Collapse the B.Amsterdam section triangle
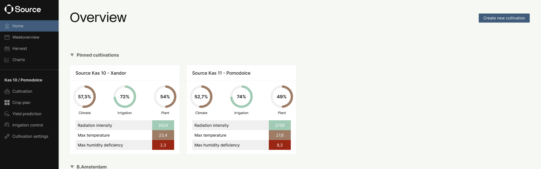Image resolution: width=541 pixels, height=169 pixels. pyautogui.click(x=72, y=167)
